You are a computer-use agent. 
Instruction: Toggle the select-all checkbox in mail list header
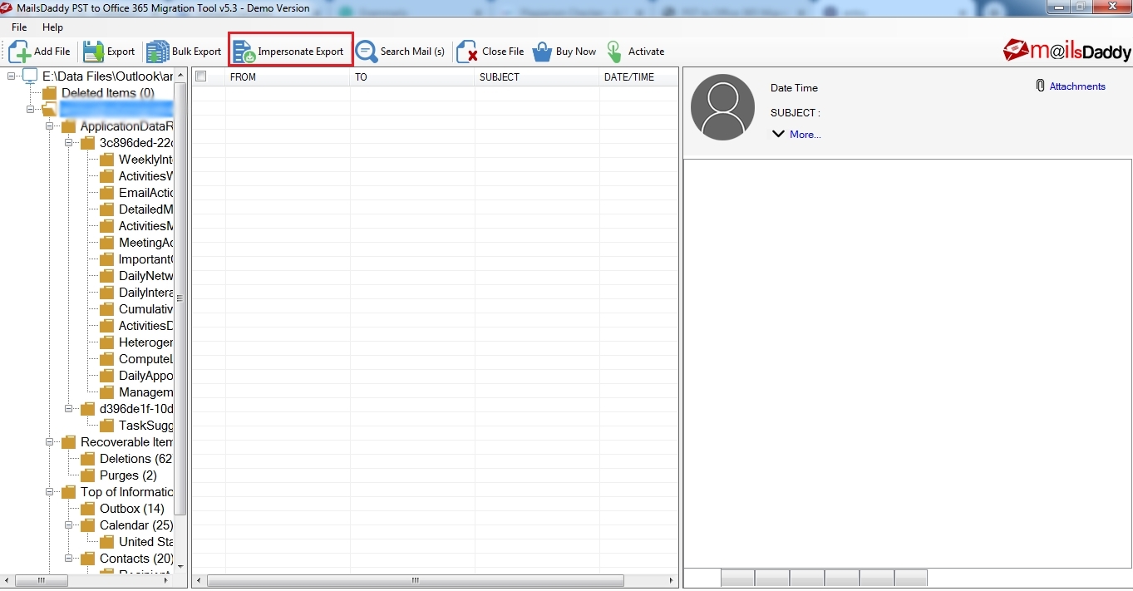click(x=200, y=76)
